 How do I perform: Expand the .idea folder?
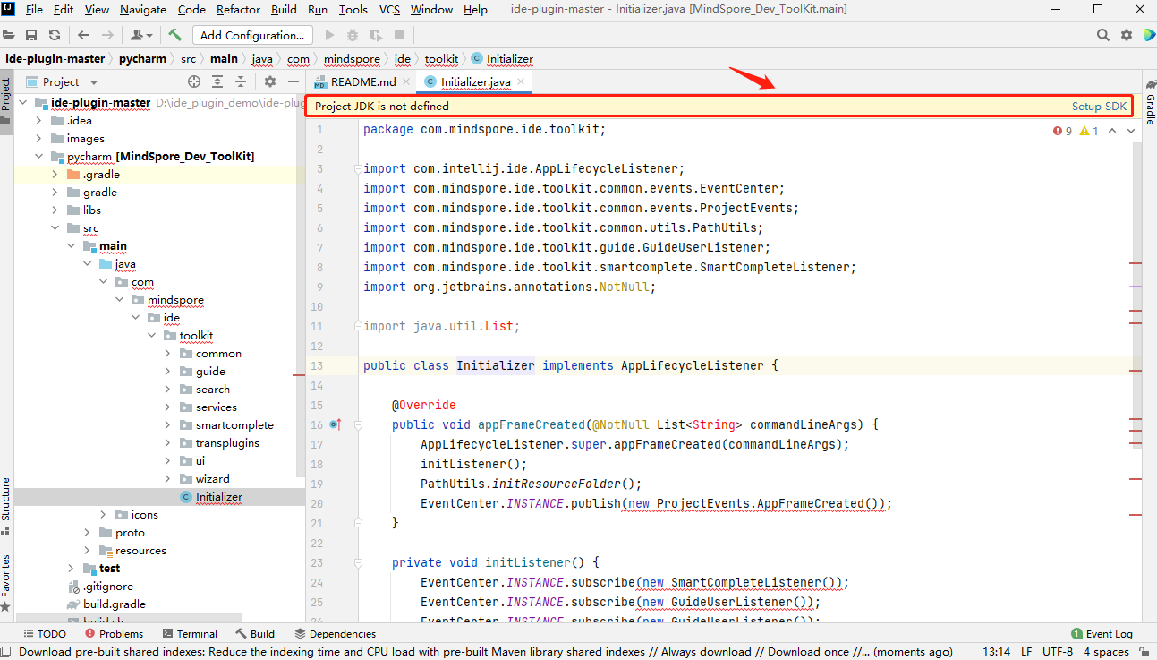pyautogui.click(x=38, y=121)
